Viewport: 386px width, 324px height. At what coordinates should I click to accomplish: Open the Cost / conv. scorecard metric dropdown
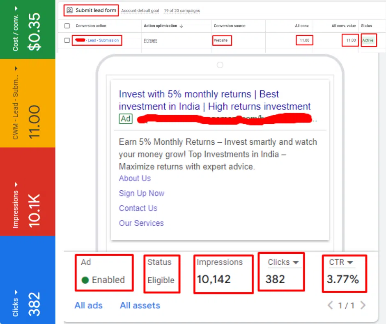(16, 9)
